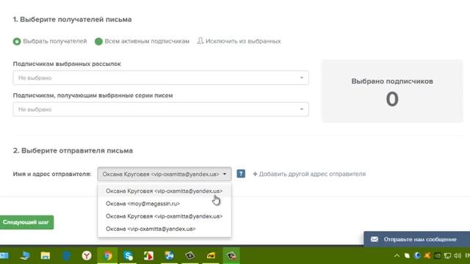Viewport: 470px width, 264px height.
Task: Click the 'Исключить из выбранных' person icon
Action: (x=200, y=41)
